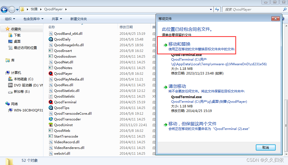Click the QvodTranscodeCore.dll file icon

(51, 113)
